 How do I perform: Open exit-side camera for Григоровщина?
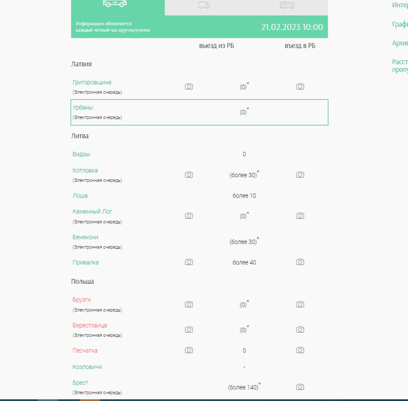(189, 87)
